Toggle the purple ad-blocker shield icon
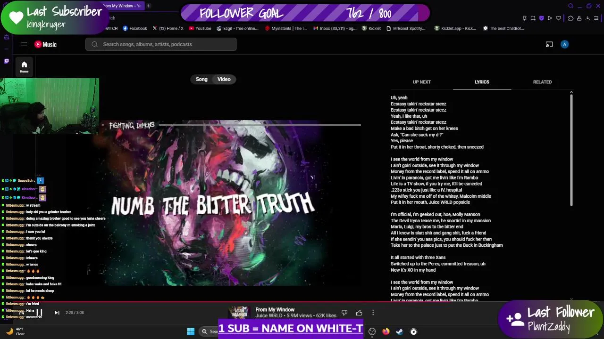 [x=541, y=18]
